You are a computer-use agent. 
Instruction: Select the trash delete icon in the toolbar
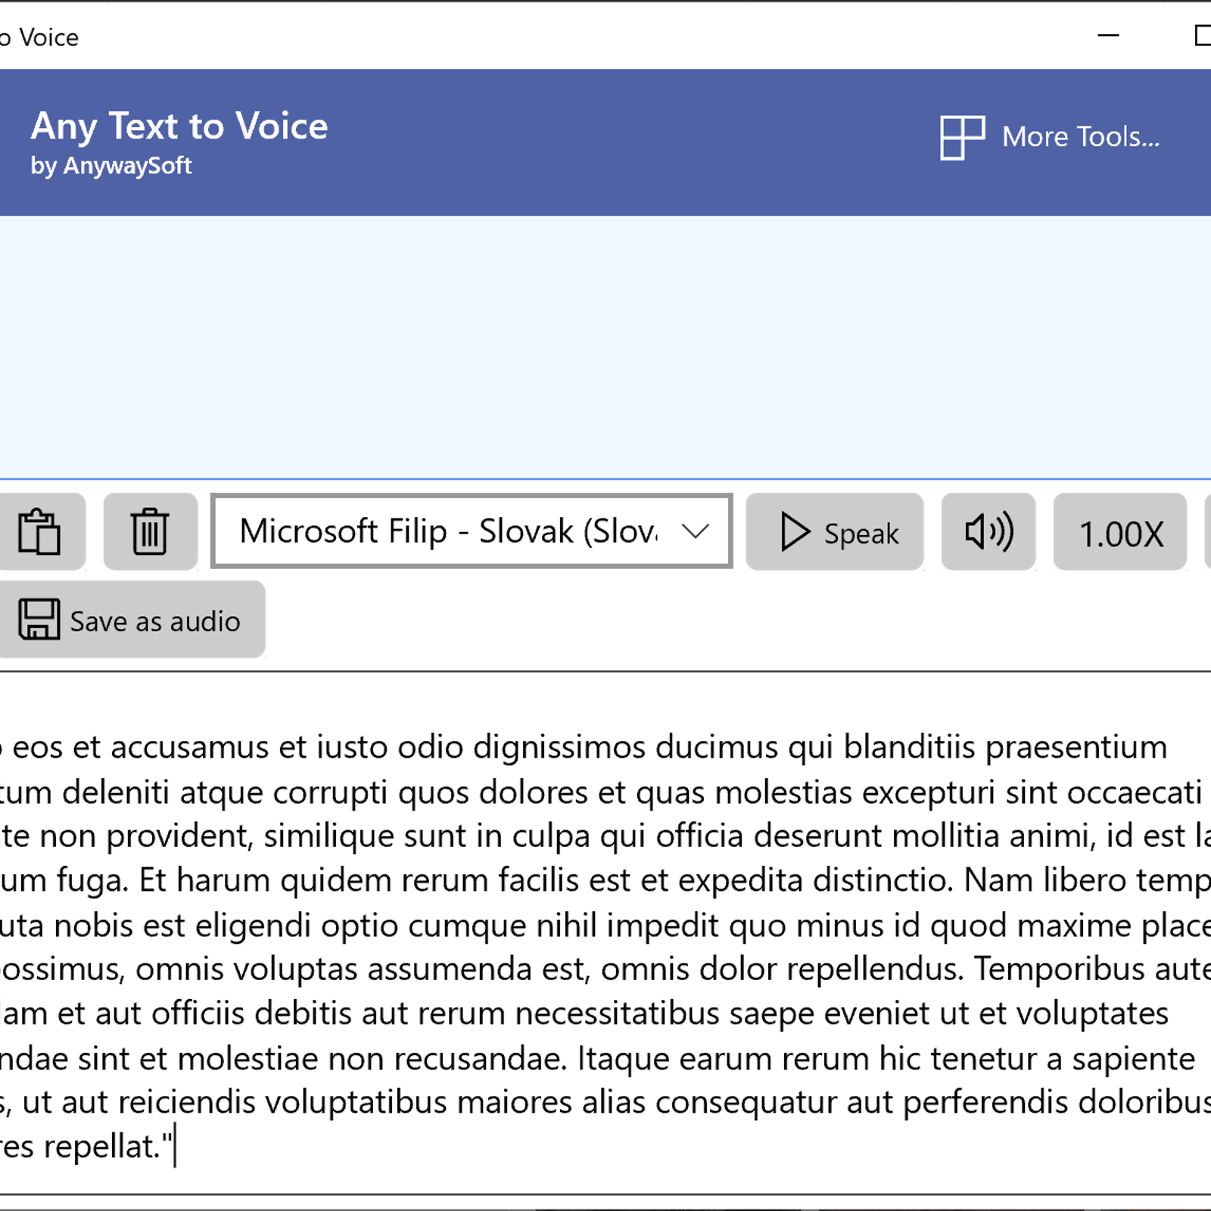click(x=149, y=532)
